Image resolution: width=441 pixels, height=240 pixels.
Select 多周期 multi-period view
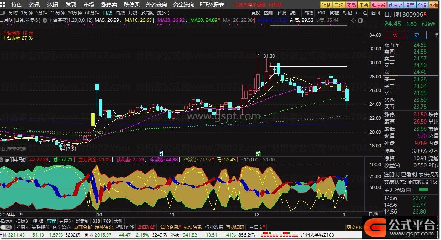(147, 13)
